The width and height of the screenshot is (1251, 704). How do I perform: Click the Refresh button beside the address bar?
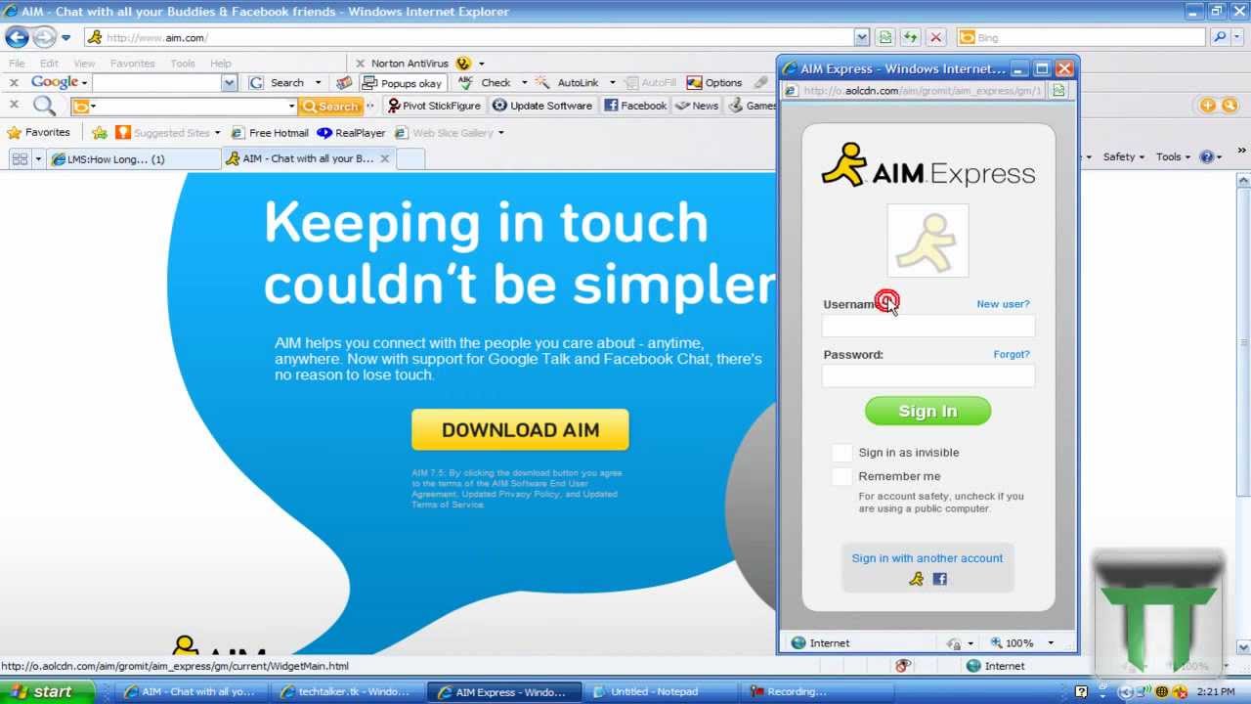coord(911,37)
